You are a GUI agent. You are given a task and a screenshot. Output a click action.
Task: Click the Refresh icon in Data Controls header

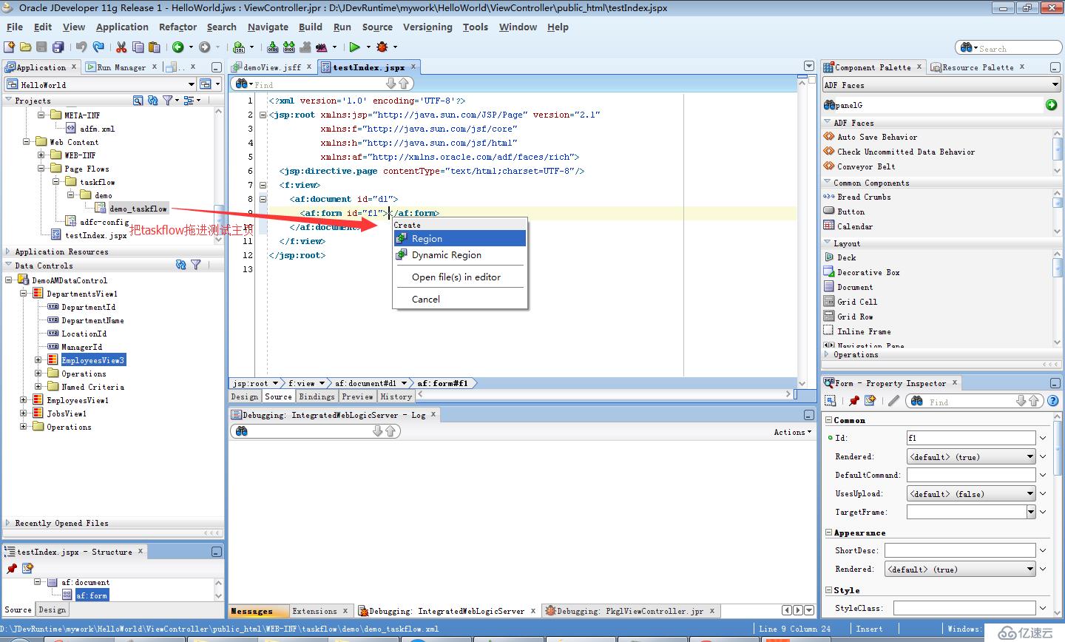point(181,264)
